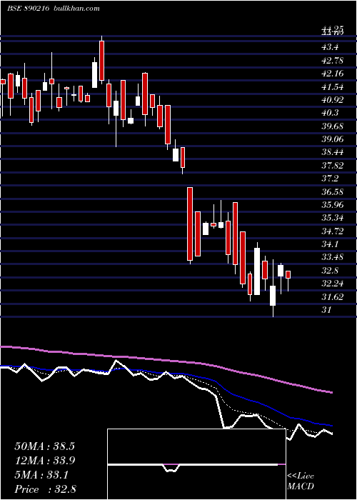Click the 38.44 price axis label
Image resolution: width=357 pixels, height=500 pixels.
[333, 152]
